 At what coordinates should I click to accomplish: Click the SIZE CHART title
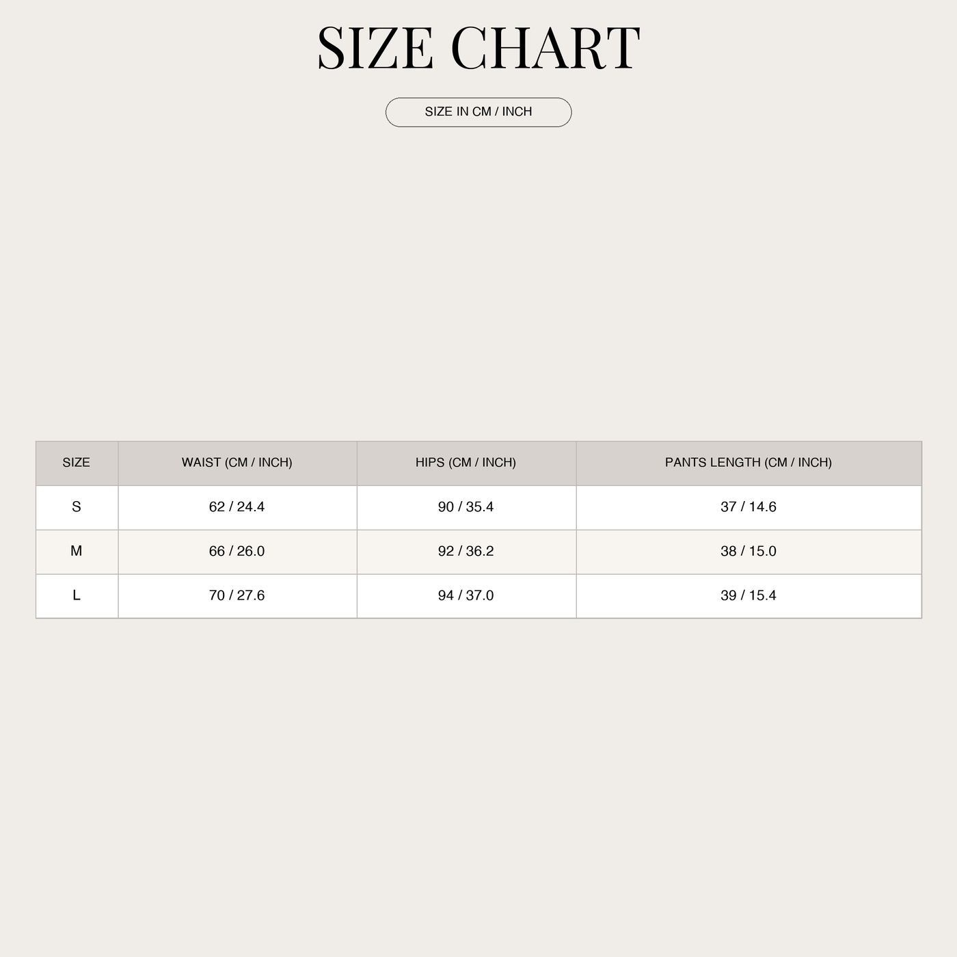478,48
